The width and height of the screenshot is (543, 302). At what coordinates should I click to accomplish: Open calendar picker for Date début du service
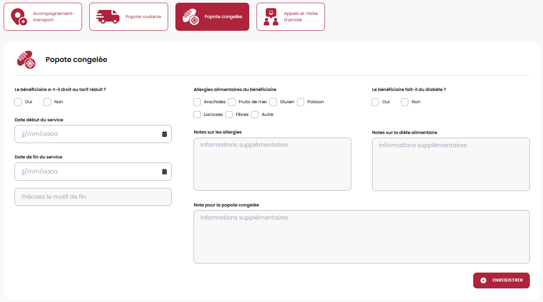[x=165, y=134]
